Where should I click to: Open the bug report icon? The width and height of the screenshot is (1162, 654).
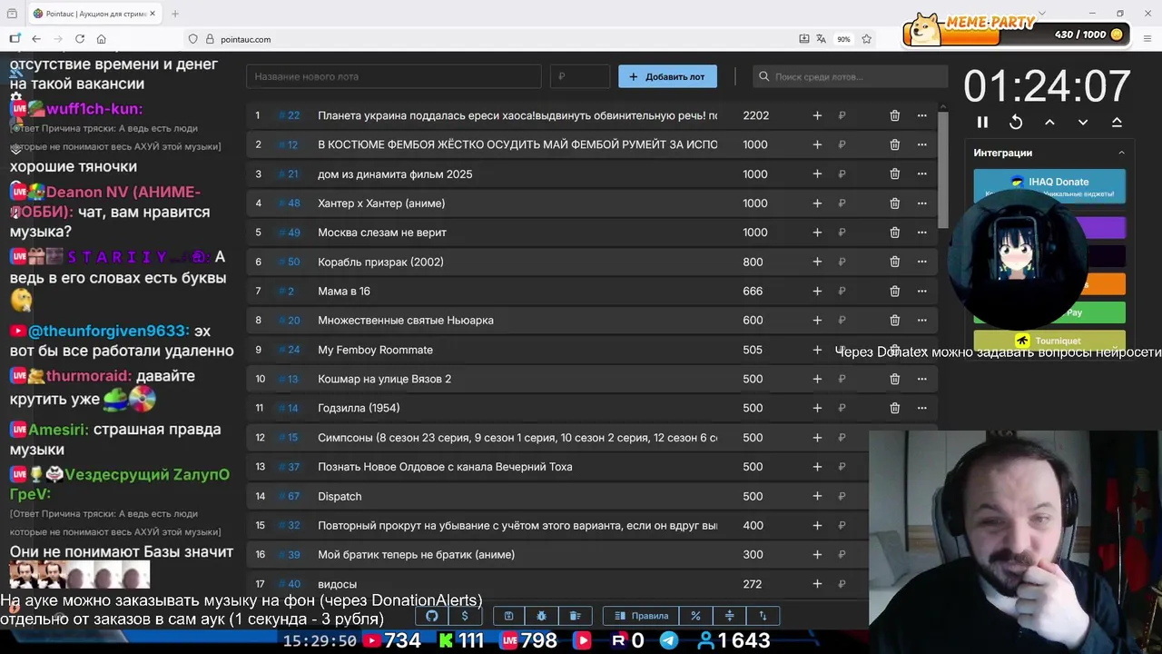[542, 616]
